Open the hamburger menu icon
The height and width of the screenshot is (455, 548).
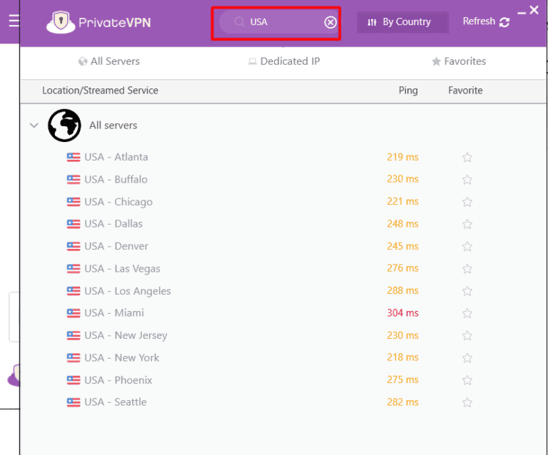14,21
